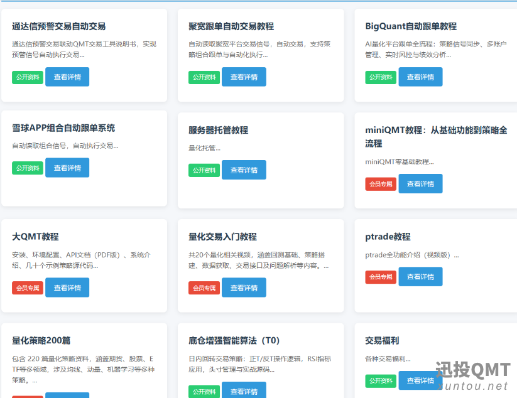Click the 交易福利 card title
This screenshot has height=398, width=517.
click(382, 341)
